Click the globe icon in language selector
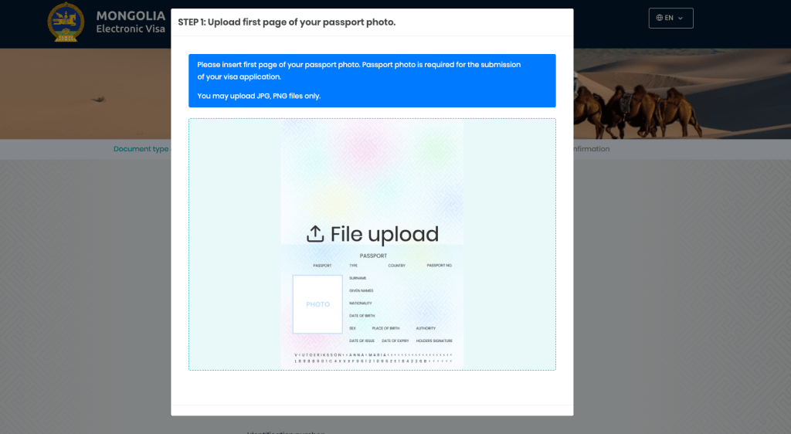The image size is (791, 434). point(659,18)
